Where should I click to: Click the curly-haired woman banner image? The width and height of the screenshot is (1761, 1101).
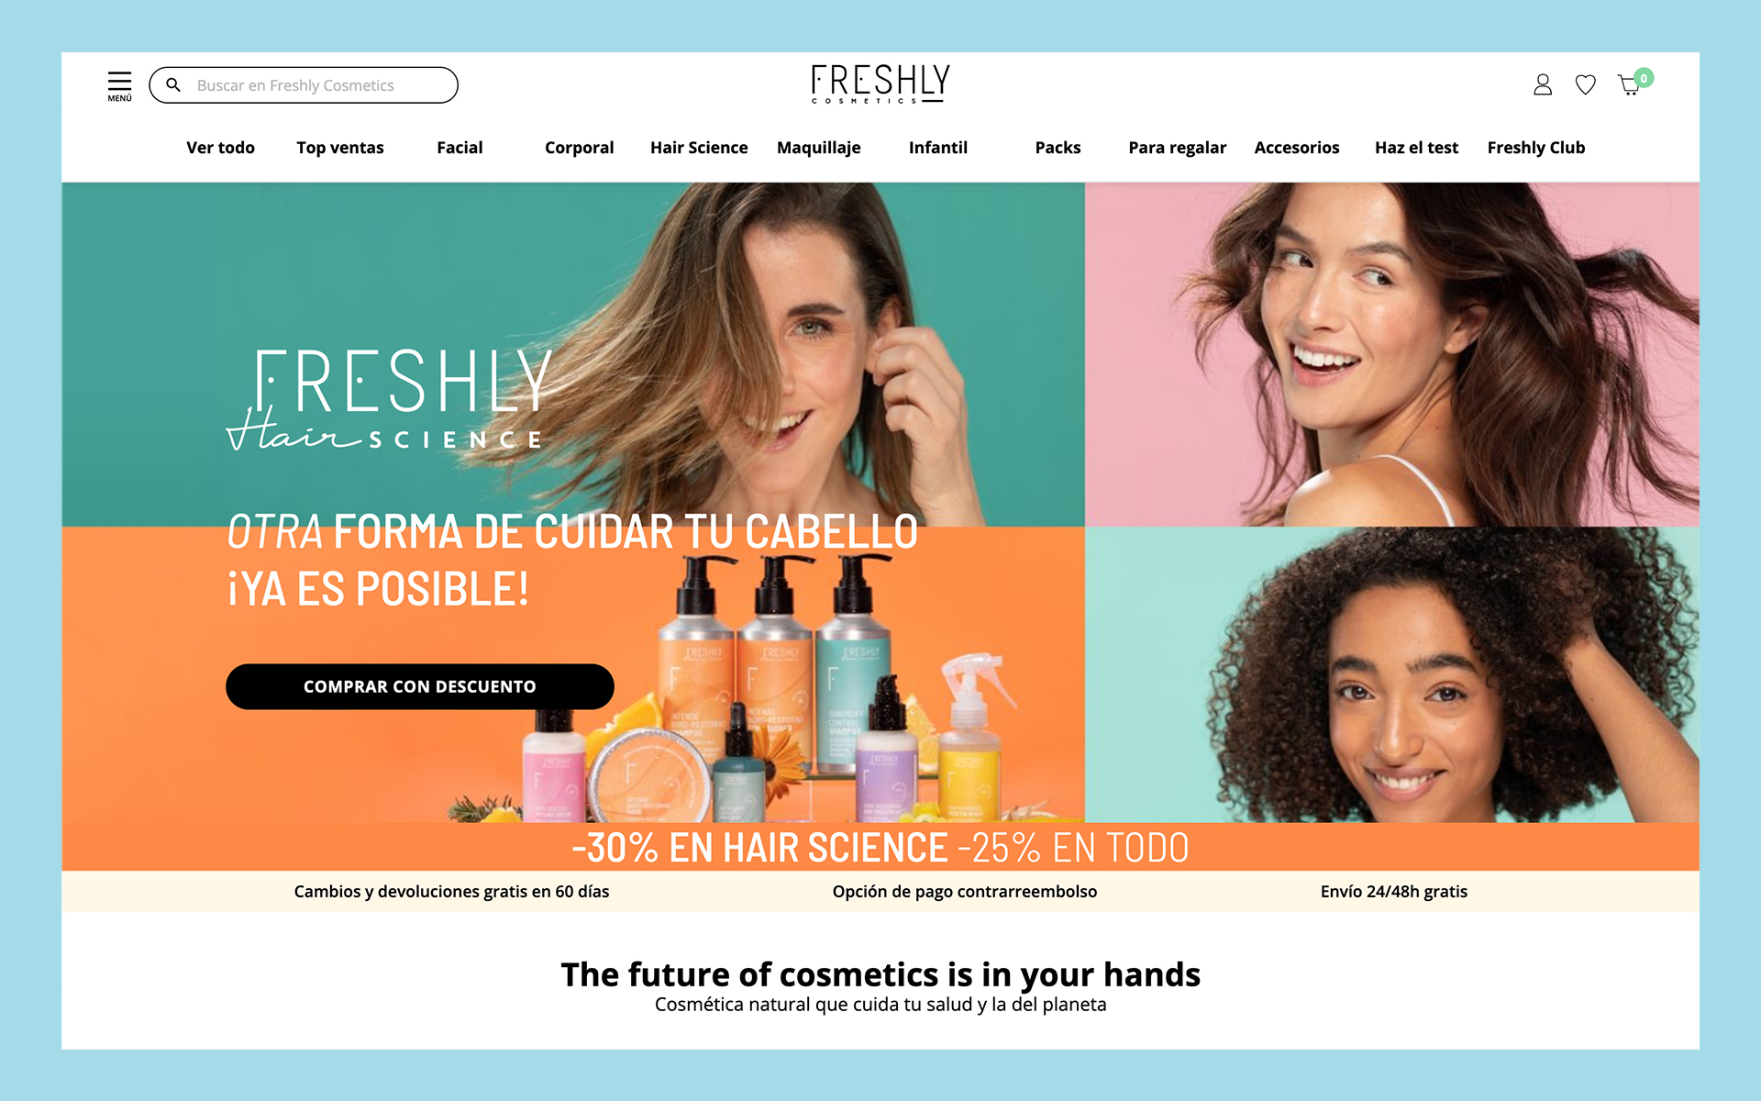click(x=1392, y=674)
